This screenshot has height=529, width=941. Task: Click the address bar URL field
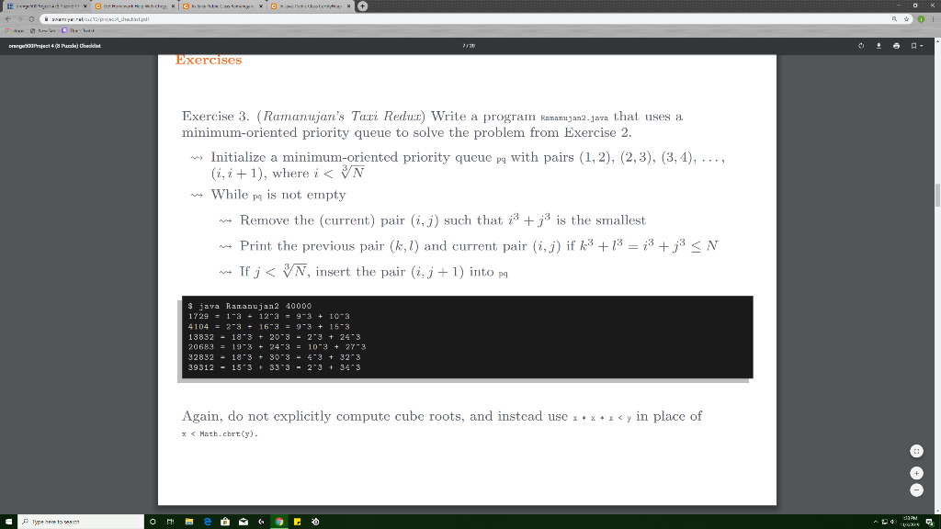468,19
